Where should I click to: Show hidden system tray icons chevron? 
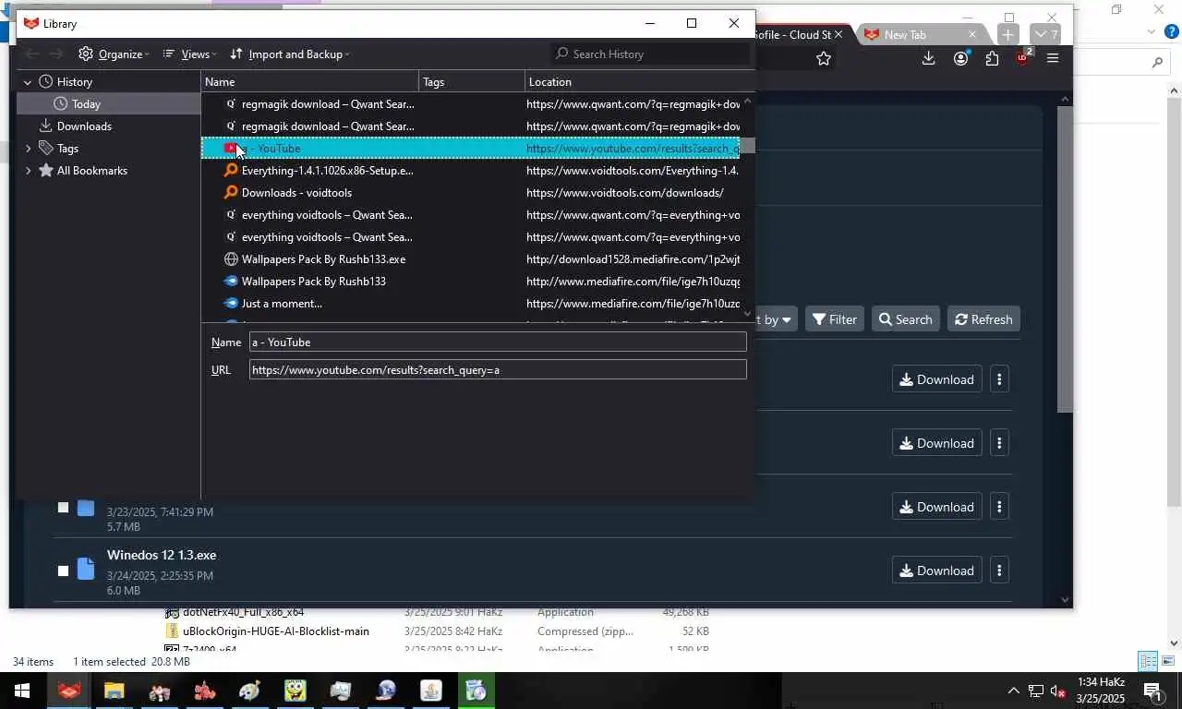click(1013, 691)
